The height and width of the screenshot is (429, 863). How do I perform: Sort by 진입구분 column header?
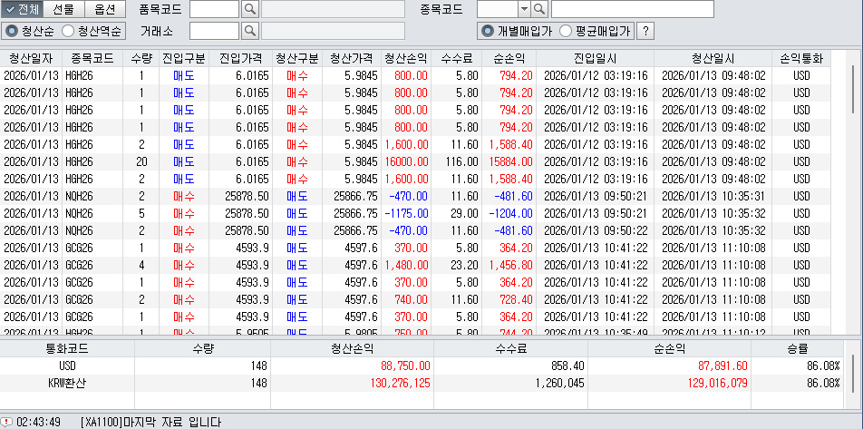[184, 59]
